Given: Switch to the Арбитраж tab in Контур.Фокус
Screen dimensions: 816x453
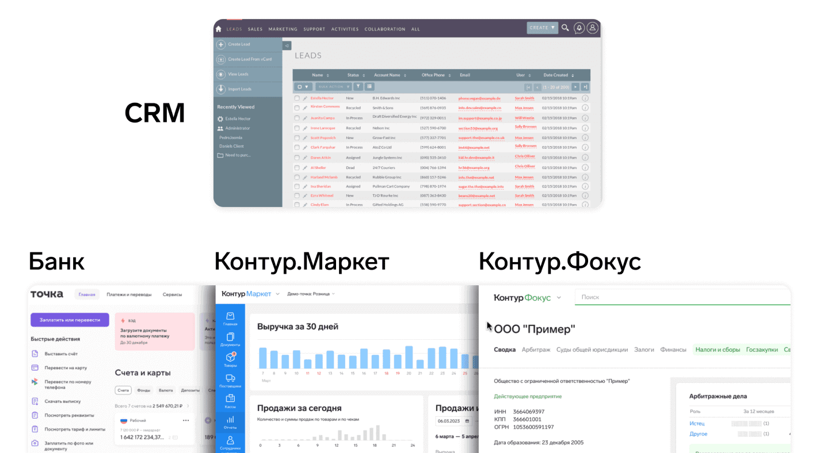Looking at the screenshot, I should [x=536, y=350].
